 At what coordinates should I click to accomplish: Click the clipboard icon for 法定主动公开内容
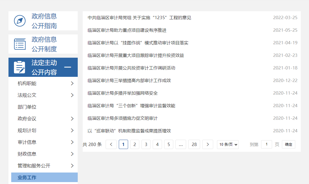[x=19, y=67]
